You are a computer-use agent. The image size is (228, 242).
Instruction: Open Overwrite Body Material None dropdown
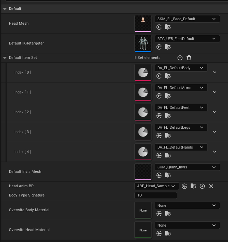(x=187, y=205)
